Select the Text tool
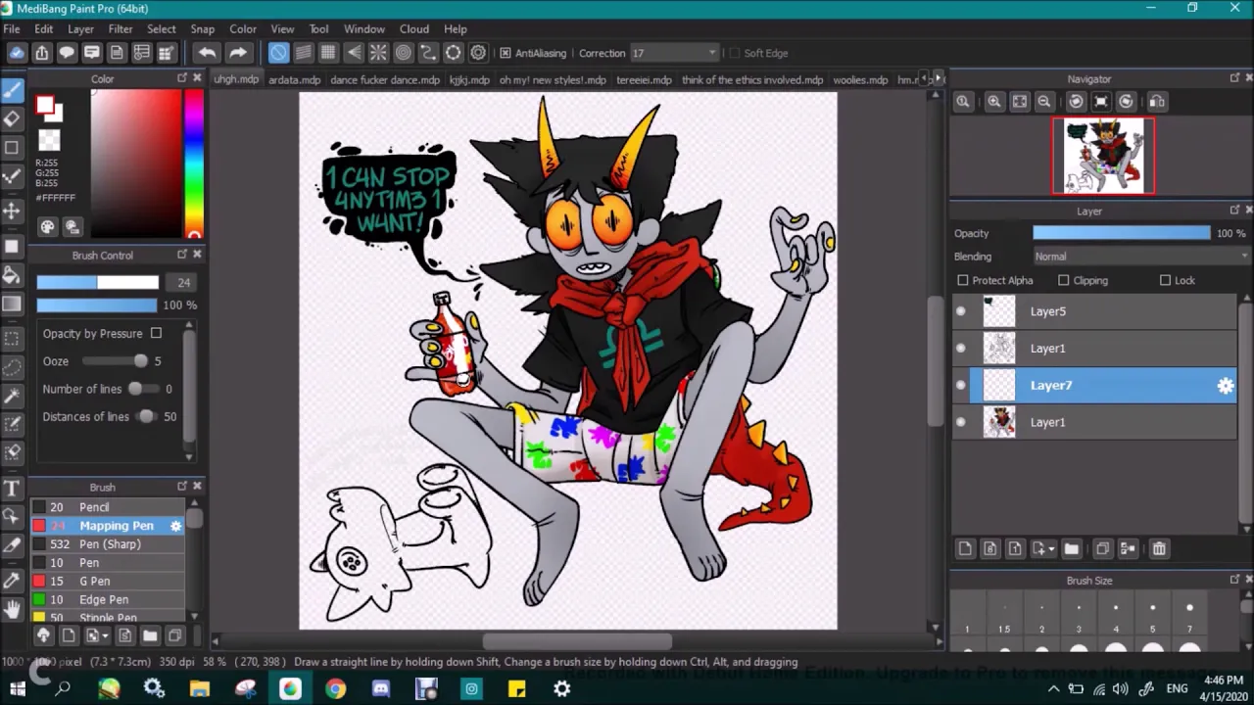Image resolution: width=1254 pixels, height=705 pixels. pos(12,488)
